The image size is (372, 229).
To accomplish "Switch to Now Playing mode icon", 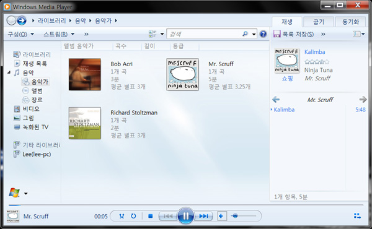I will click(357, 216).
